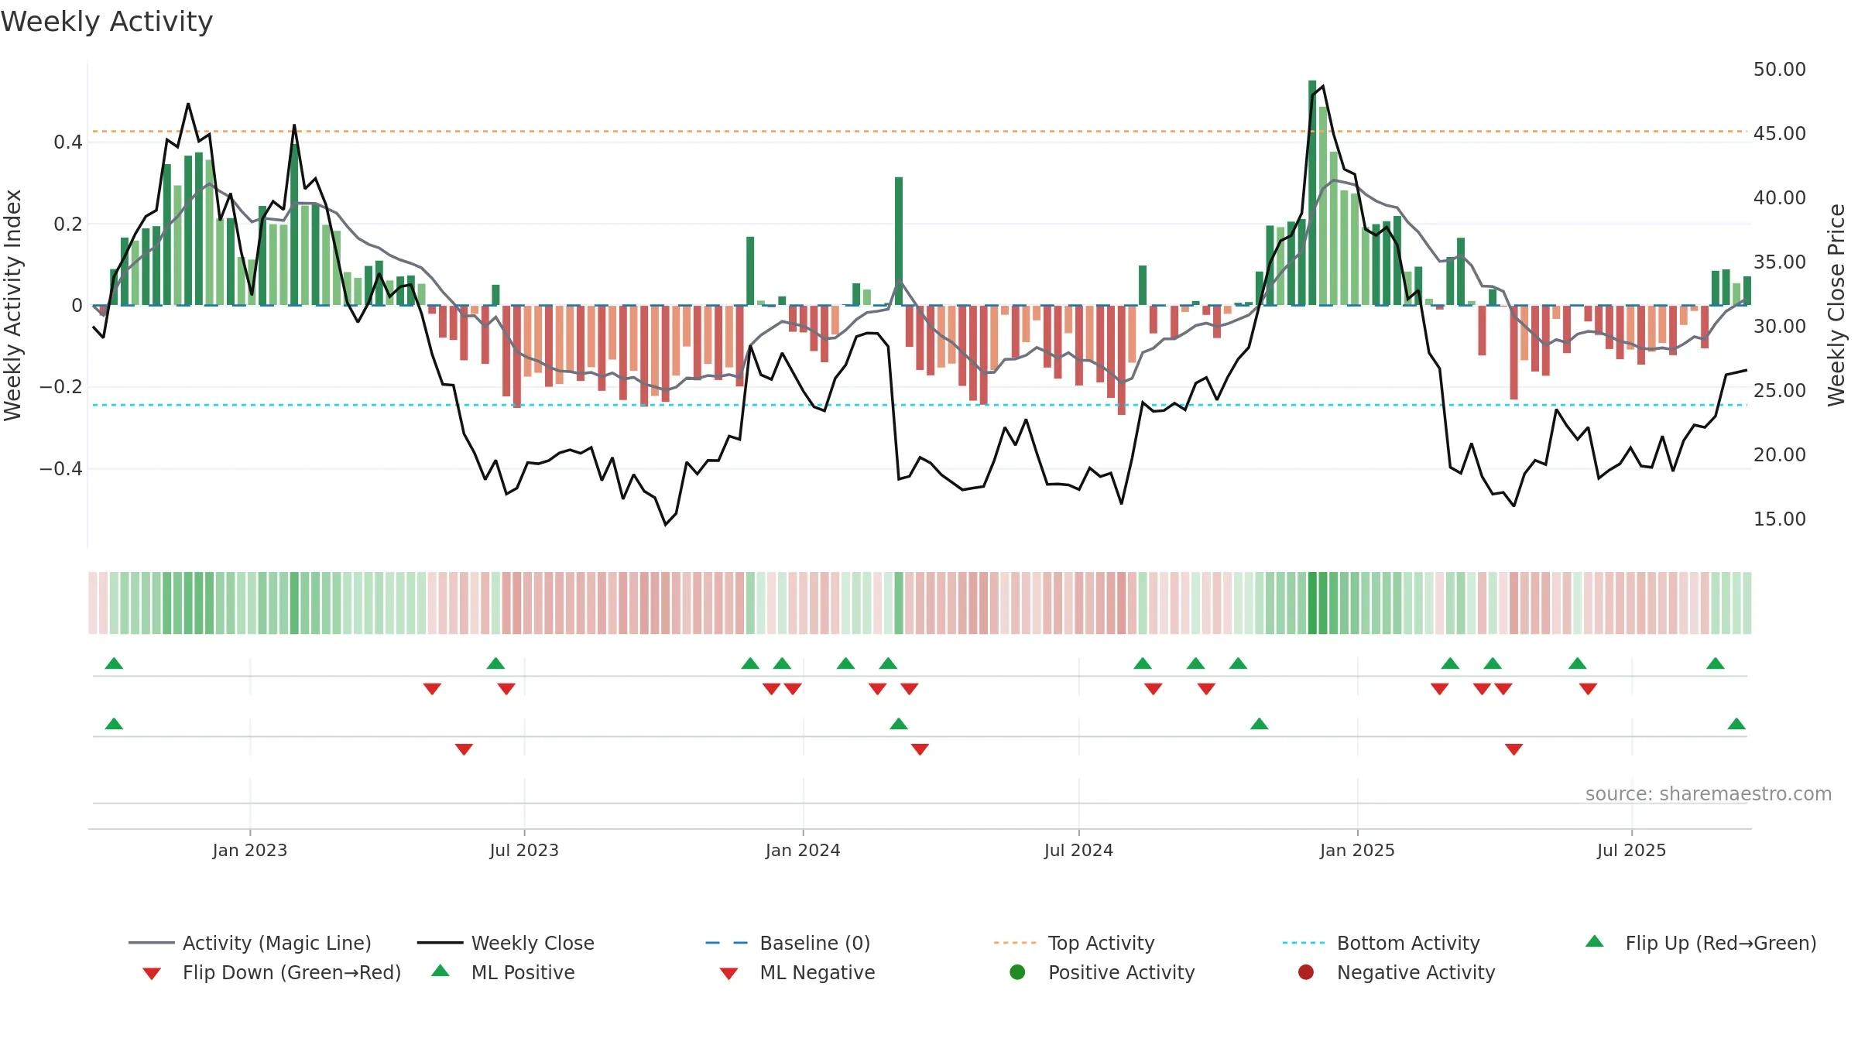
Task: Click the dark green heatmap cell near Dec 2024
Action: tap(1312, 603)
